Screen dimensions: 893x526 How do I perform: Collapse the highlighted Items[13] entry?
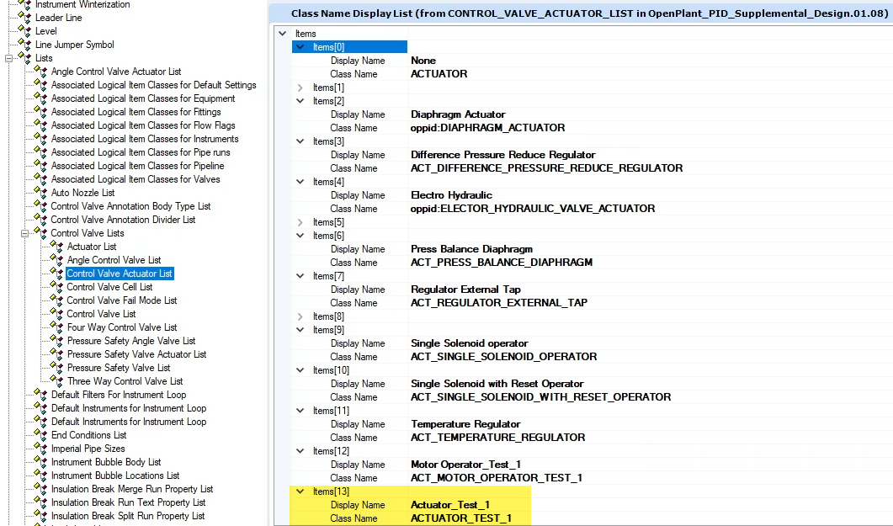tap(300, 491)
